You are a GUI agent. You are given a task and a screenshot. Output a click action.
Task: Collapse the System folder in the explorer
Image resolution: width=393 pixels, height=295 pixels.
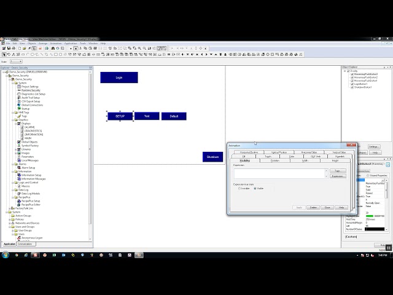click(x=13, y=83)
